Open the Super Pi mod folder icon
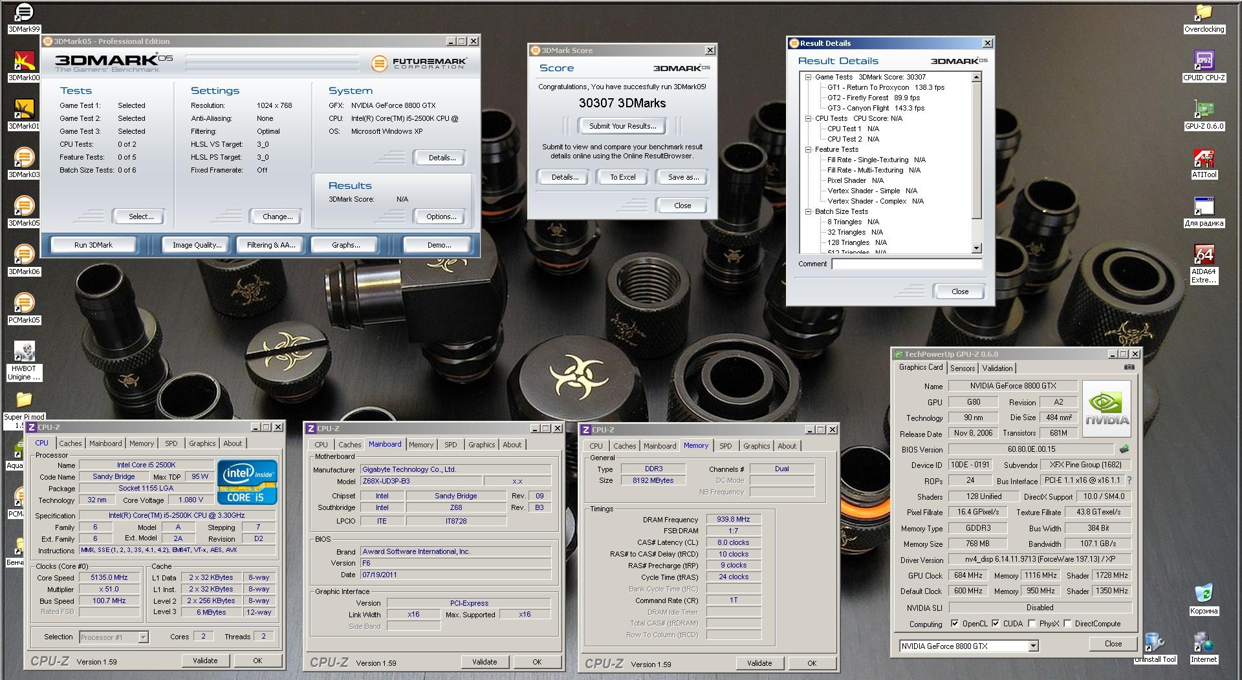This screenshot has height=680, width=1242. coord(24,402)
